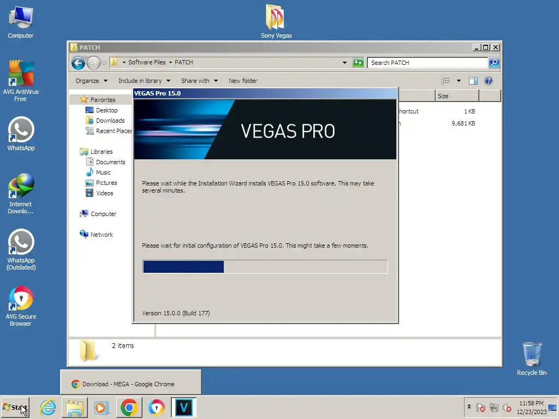Go back in the PATCH explorer window
This screenshot has height=419, width=559.
click(78, 63)
